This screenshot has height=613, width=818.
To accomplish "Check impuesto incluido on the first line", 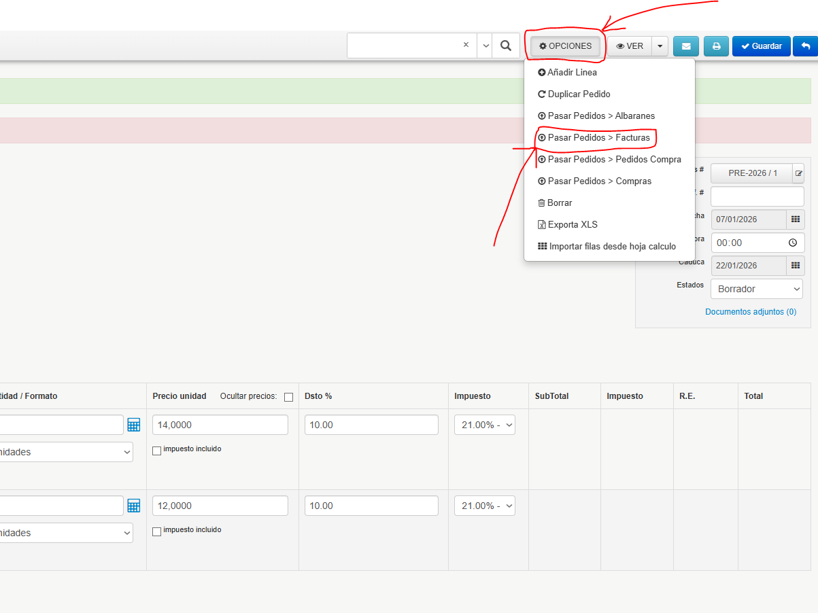I will [x=157, y=450].
